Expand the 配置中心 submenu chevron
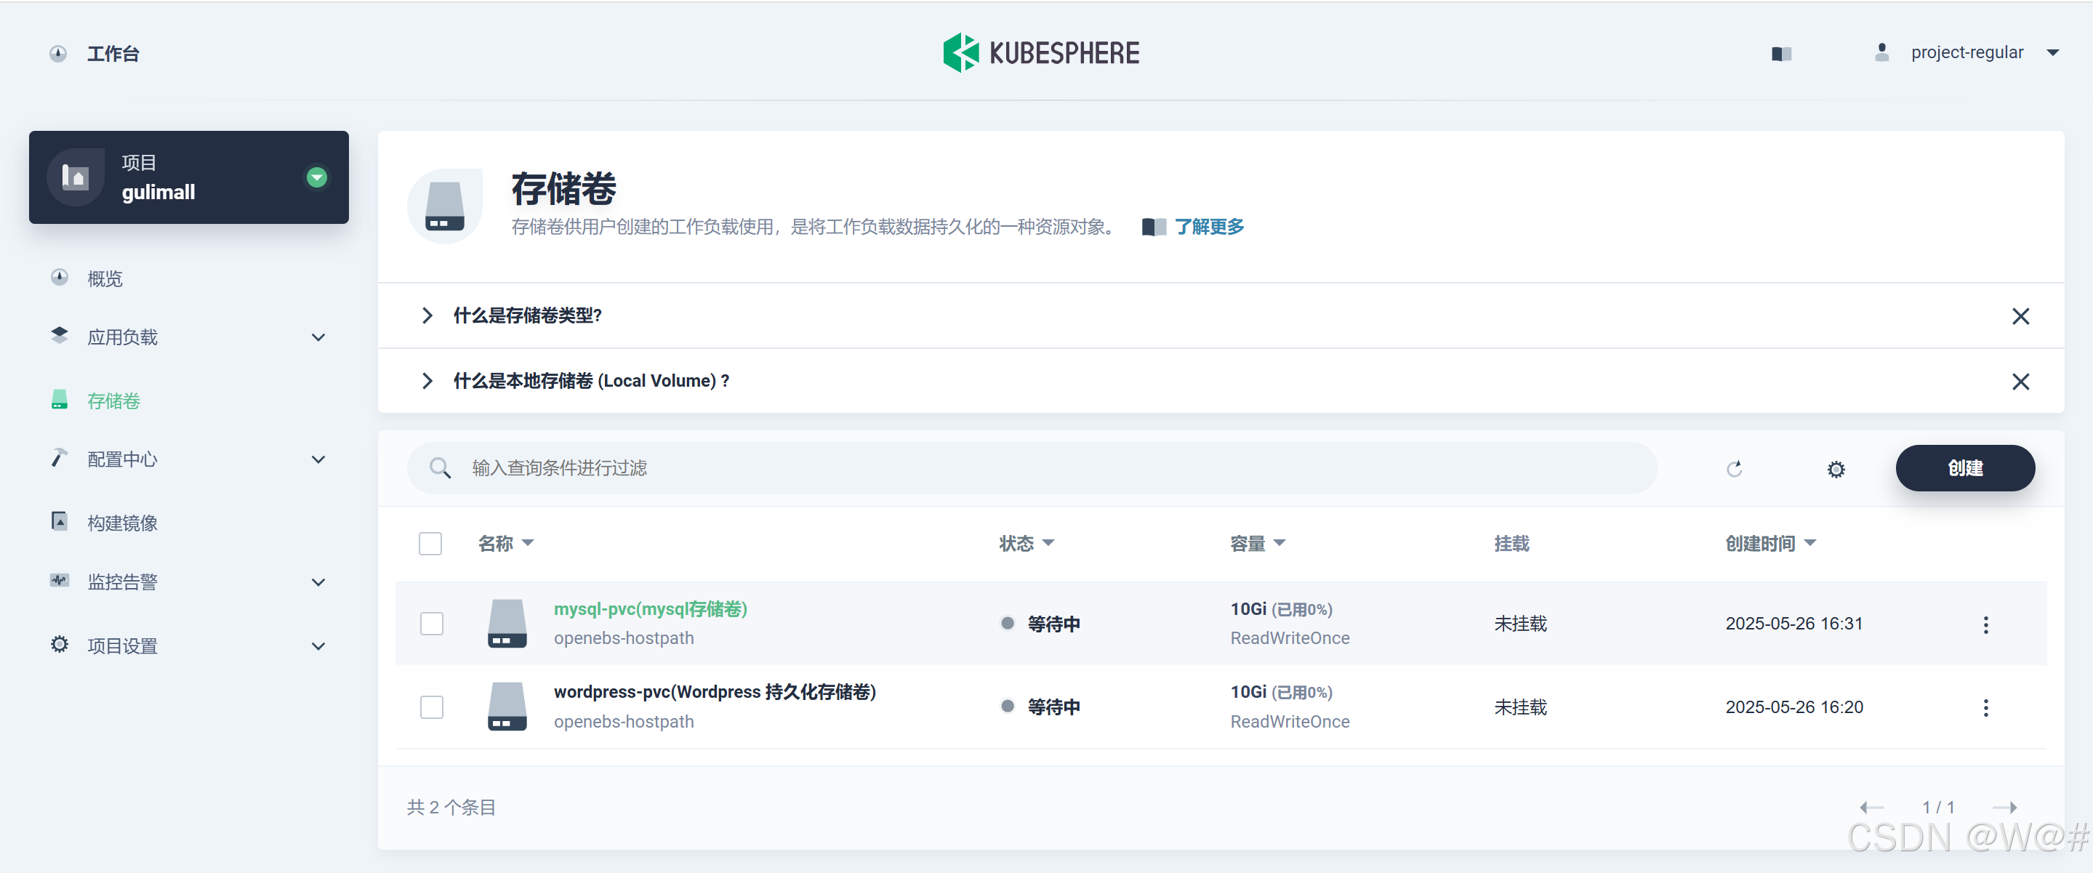The image size is (2093, 873). [x=318, y=459]
